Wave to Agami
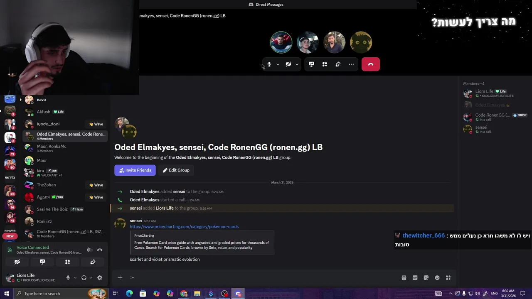Viewport: 532px width, 299px height. pyautogui.click(x=96, y=197)
